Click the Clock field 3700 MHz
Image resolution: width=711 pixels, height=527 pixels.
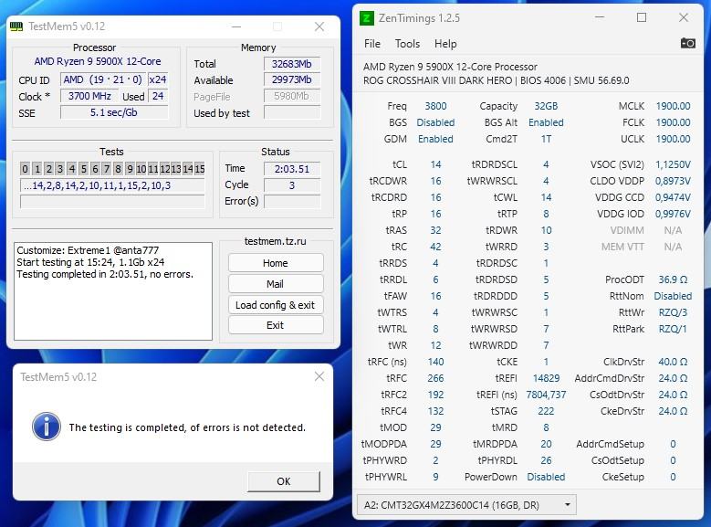pyautogui.click(x=89, y=96)
